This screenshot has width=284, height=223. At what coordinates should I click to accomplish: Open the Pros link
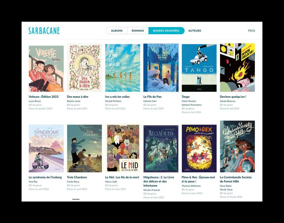click(251, 31)
